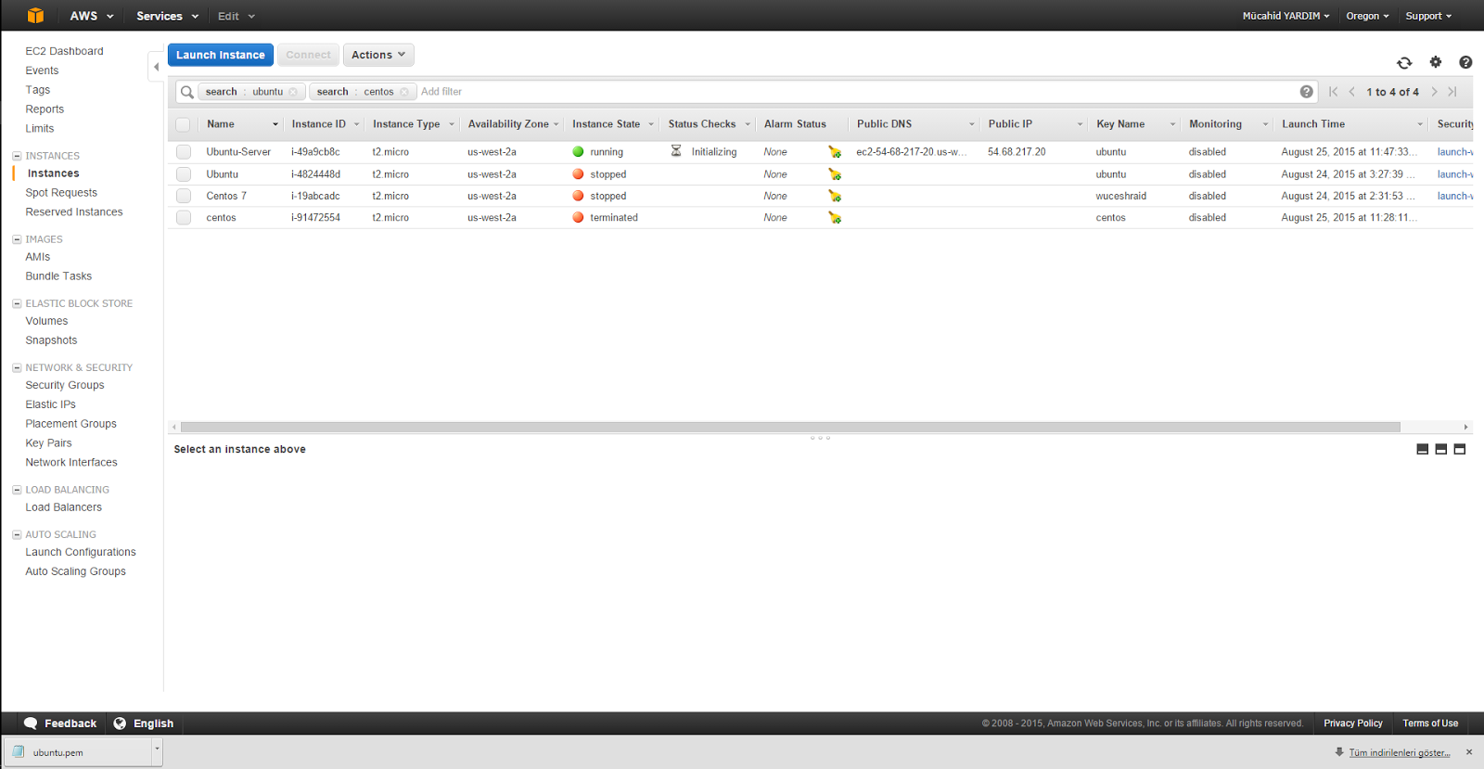
Task: Open table settings gear icon
Action: coord(1436,62)
